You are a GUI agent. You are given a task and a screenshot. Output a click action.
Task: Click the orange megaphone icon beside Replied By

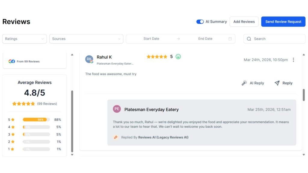(116, 137)
